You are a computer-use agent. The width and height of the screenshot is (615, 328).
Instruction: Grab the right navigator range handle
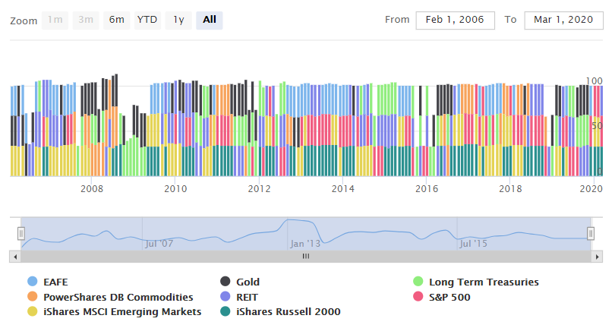[590, 234]
